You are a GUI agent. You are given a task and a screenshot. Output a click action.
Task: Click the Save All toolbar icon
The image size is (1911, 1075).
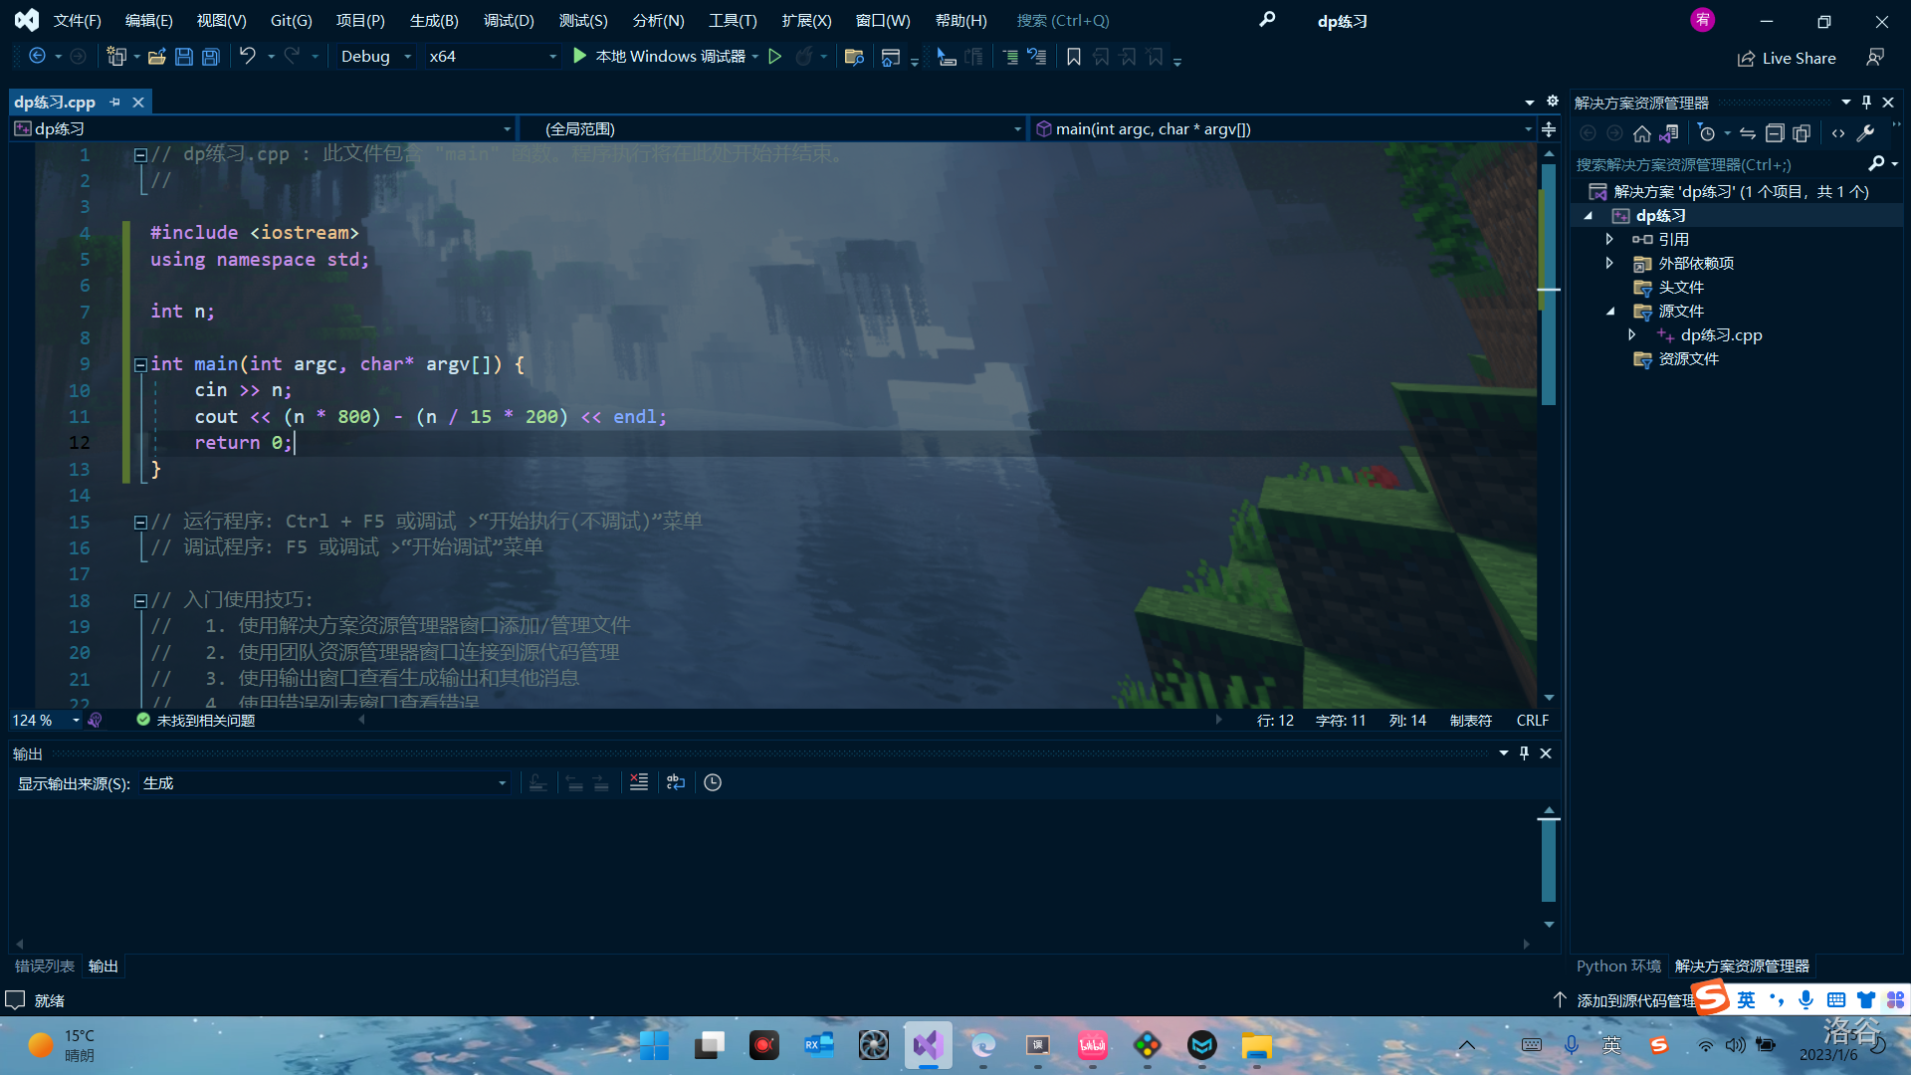click(211, 57)
